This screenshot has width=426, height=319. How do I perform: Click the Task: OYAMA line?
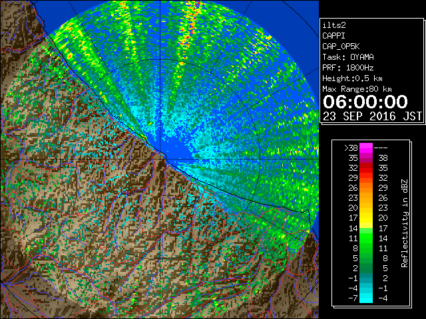coord(348,57)
